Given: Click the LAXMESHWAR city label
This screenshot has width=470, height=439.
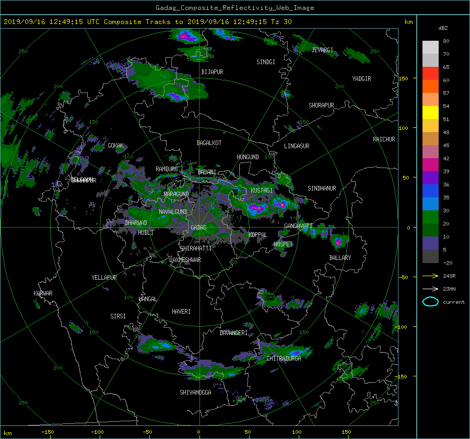Looking at the screenshot, I should click(185, 260).
